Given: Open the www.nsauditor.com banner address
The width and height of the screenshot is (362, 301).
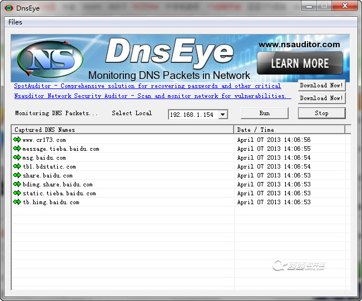Looking at the screenshot, I should click(299, 45).
